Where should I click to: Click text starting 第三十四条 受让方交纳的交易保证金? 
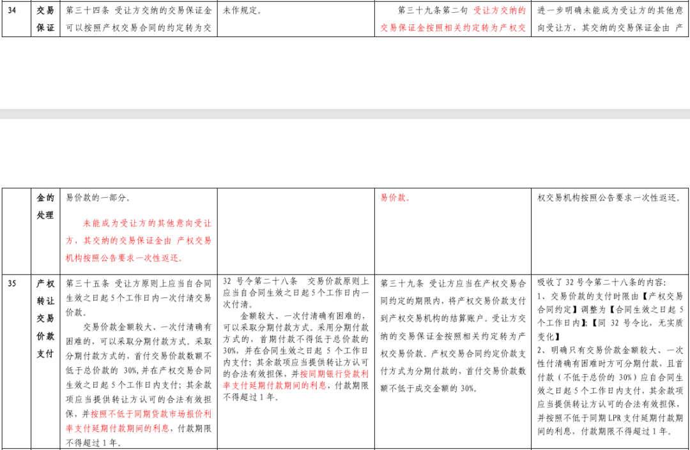click(139, 19)
